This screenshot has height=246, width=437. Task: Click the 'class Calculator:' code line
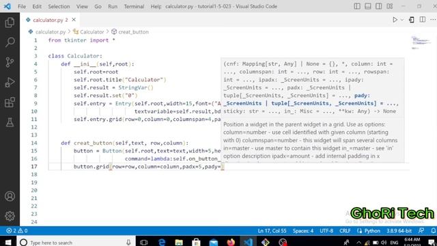coord(75,56)
